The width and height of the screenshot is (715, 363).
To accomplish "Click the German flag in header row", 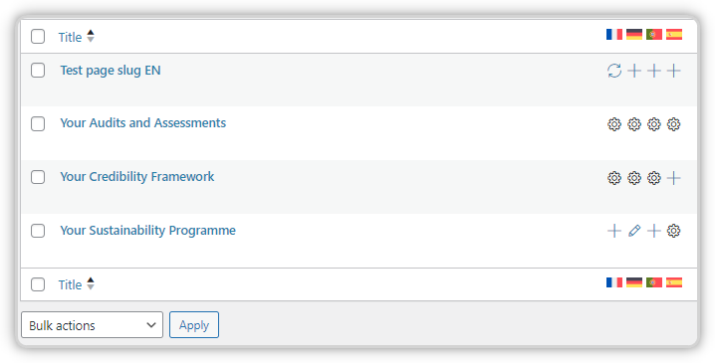I will [634, 34].
